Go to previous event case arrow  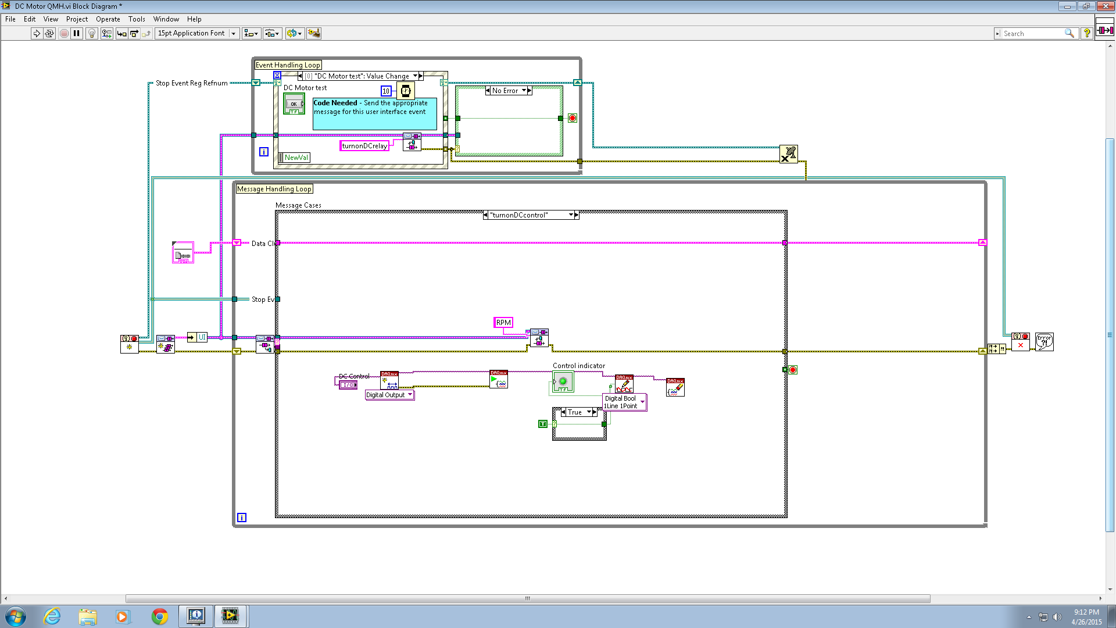(300, 76)
